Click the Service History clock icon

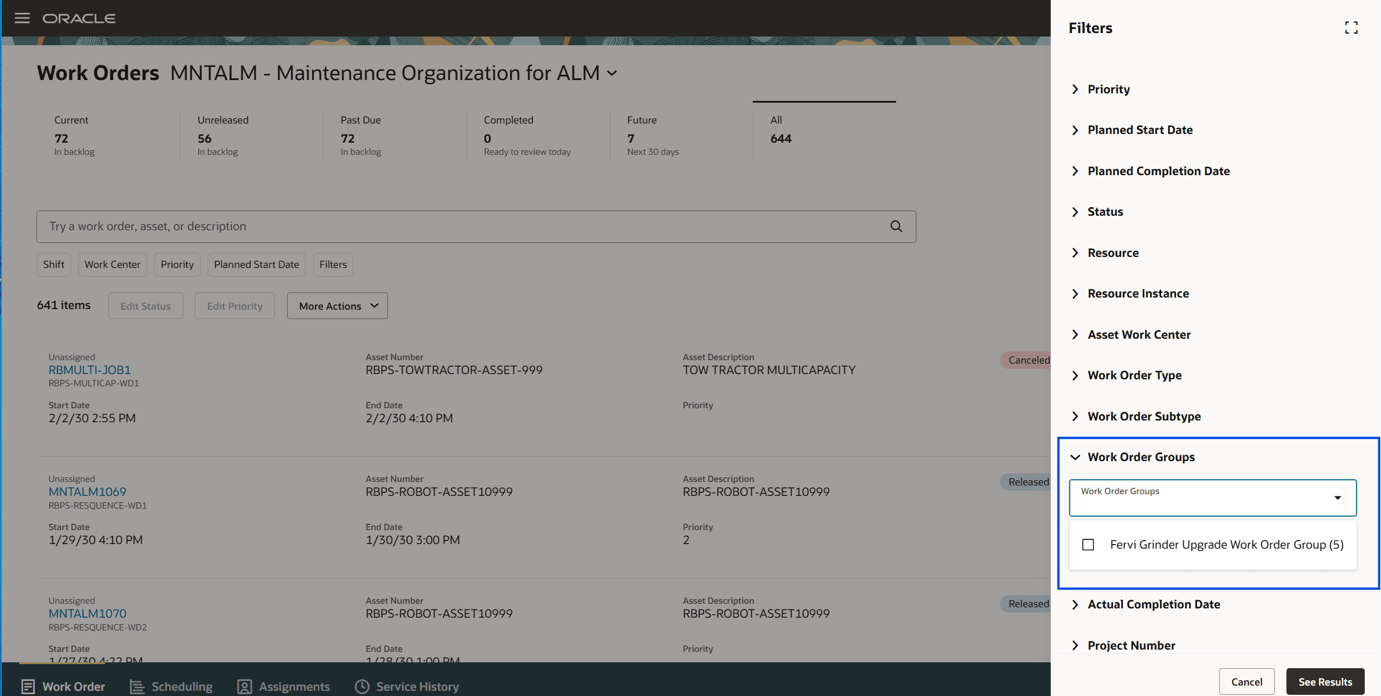point(362,686)
